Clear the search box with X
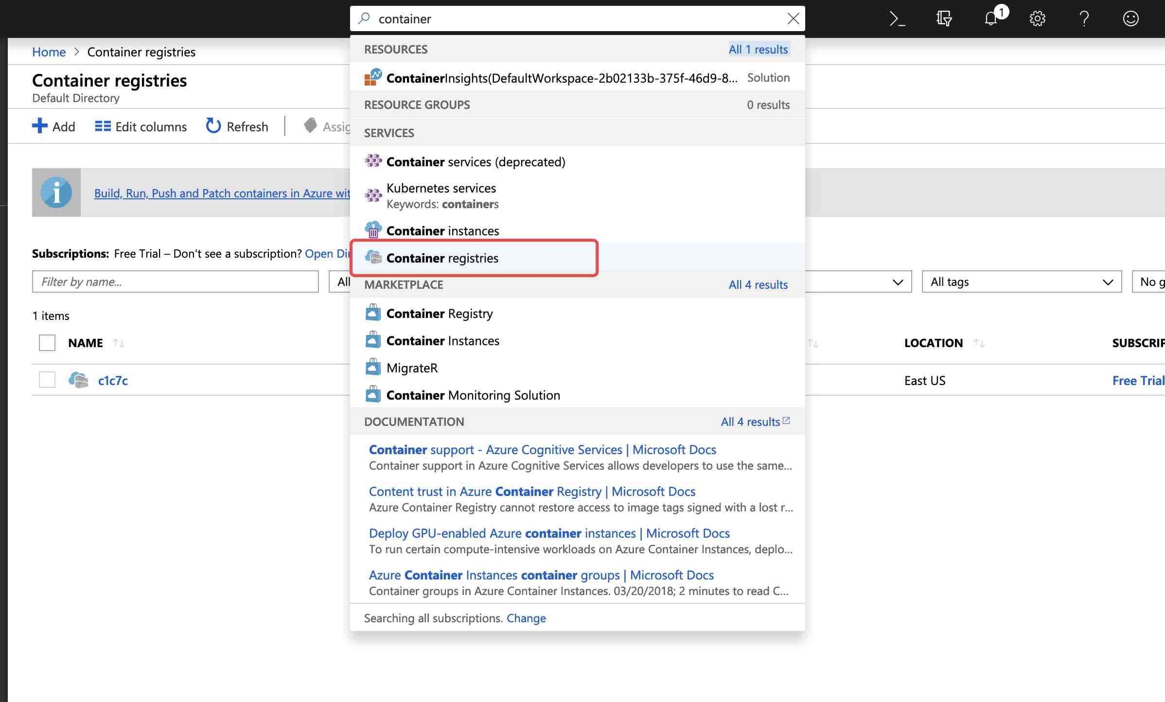Screen dimensions: 1165x702 pyautogui.click(x=793, y=19)
